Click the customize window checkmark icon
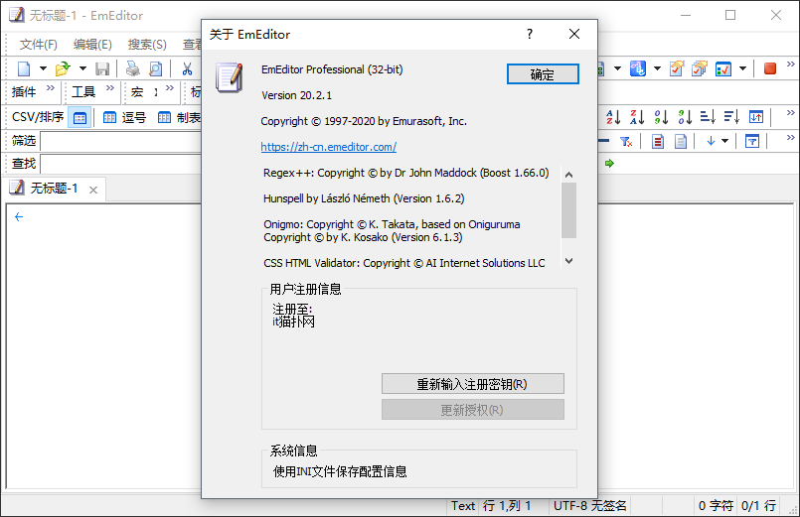Screen dimensions: 800x517 [x=722, y=68]
